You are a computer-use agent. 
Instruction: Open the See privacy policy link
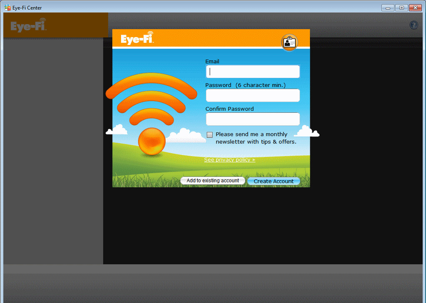tap(230, 160)
